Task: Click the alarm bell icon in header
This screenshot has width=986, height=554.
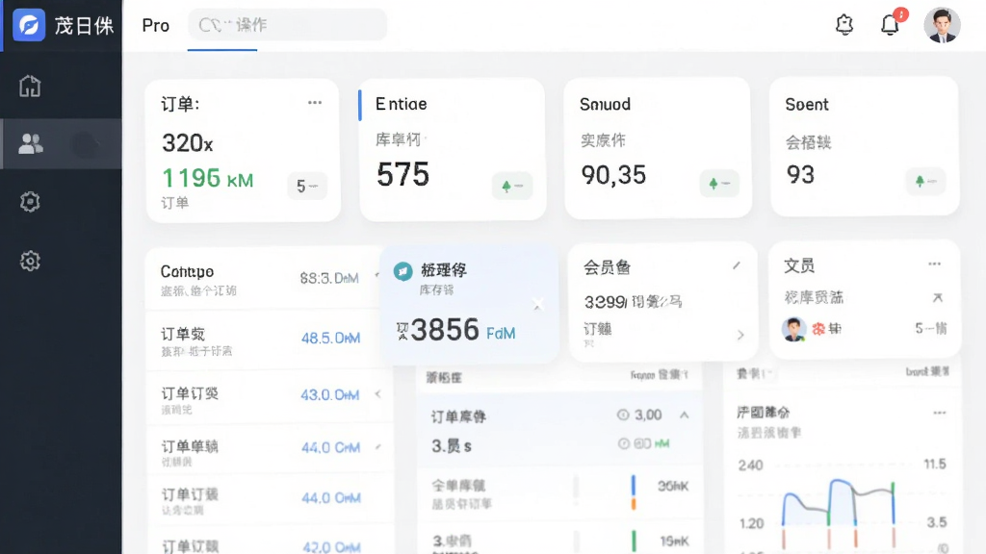Action: 844,25
